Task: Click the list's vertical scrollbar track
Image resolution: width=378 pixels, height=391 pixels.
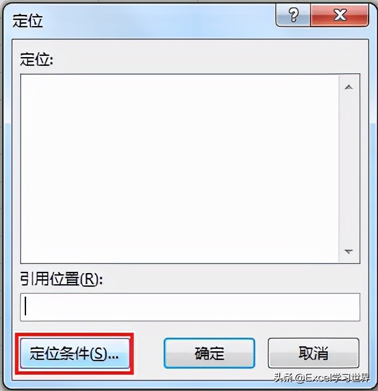Action: pyautogui.click(x=349, y=169)
